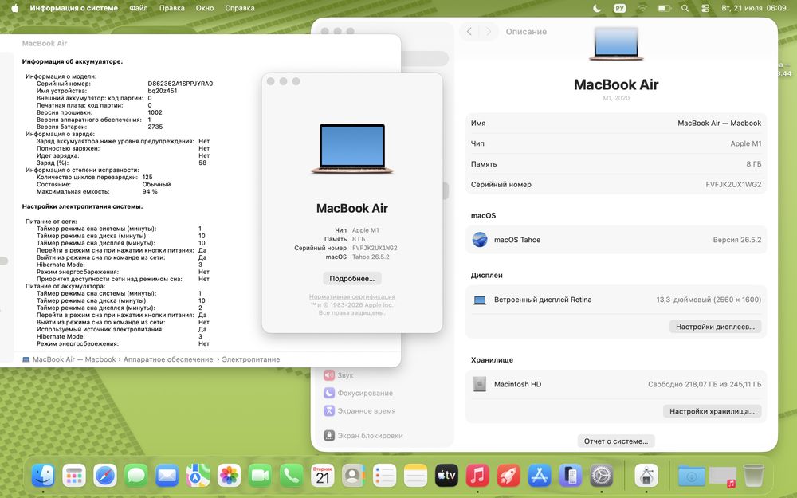The image size is (797, 498).
Task: Click the System Information icon in the Dock
Action: click(x=646, y=476)
